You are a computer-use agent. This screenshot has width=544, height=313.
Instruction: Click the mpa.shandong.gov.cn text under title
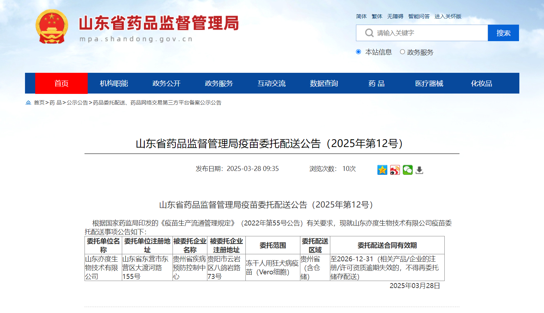136,39
